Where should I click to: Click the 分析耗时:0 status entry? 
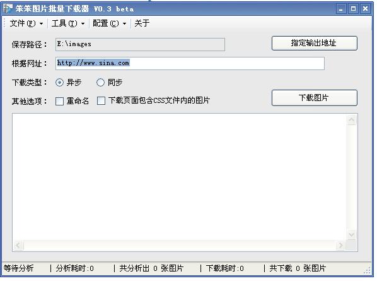click(x=75, y=268)
